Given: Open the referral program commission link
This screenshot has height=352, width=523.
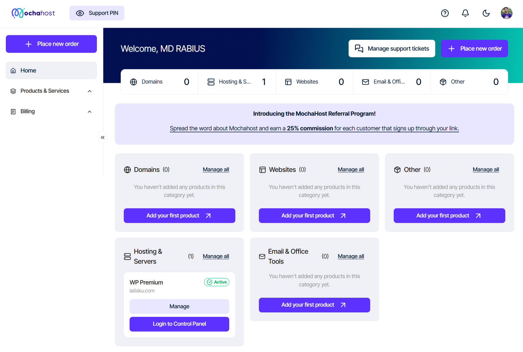Looking at the screenshot, I should pyautogui.click(x=314, y=128).
